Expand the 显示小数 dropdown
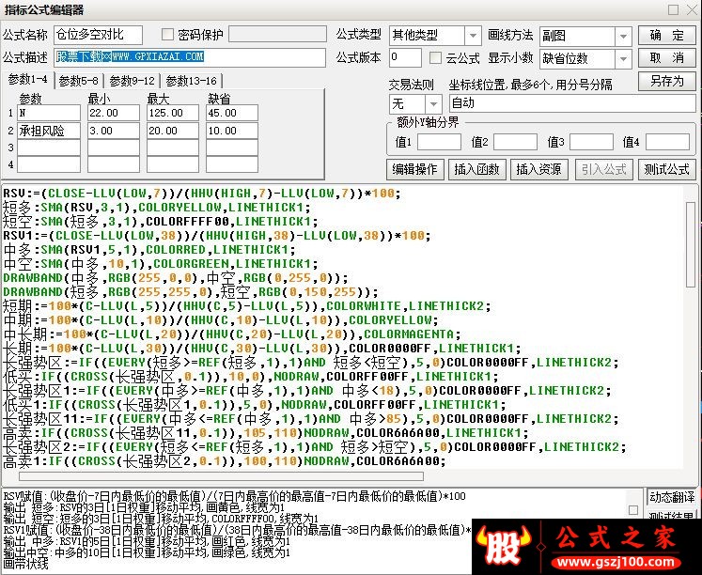 pos(623,58)
